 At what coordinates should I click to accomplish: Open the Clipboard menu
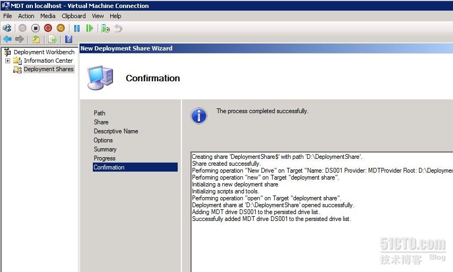[x=73, y=16]
